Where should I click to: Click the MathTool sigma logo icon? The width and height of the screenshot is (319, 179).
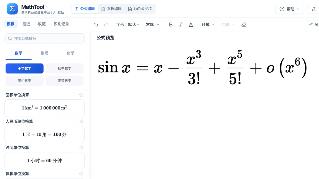[x=12, y=9]
